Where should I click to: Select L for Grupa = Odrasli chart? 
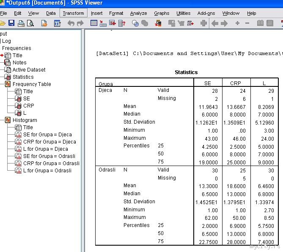click(47, 171)
